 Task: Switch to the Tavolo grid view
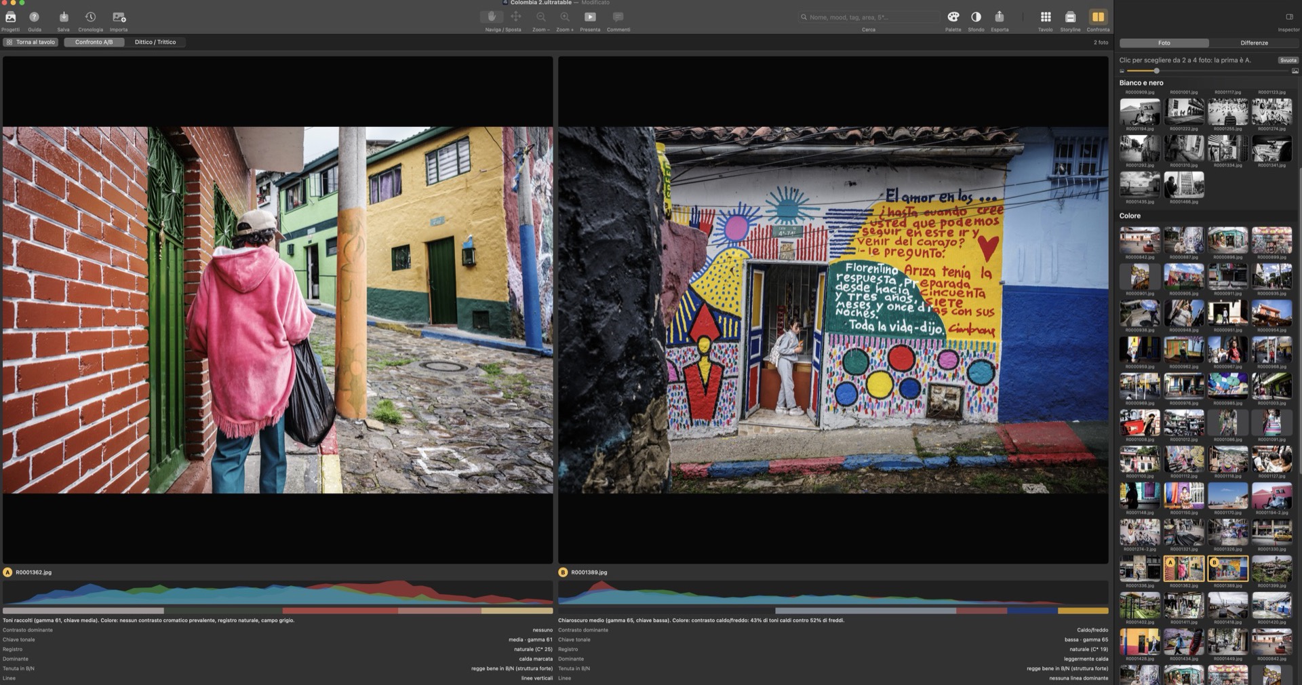(x=1046, y=17)
